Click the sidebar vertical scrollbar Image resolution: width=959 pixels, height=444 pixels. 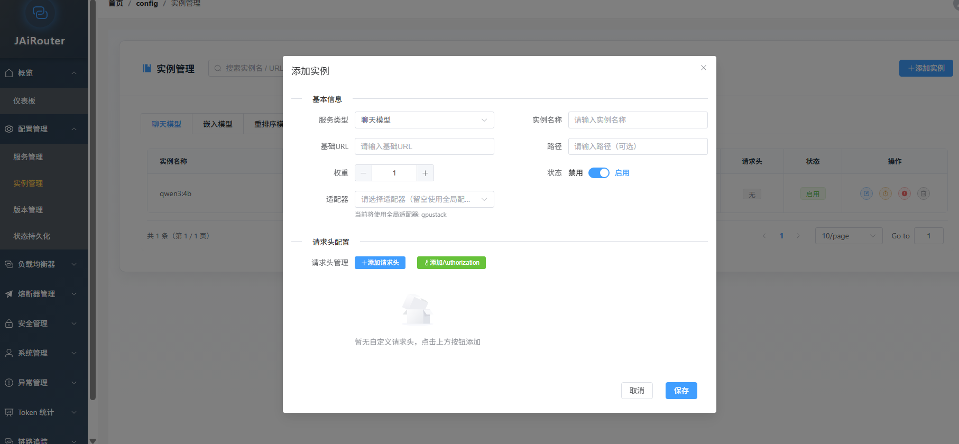(93, 201)
